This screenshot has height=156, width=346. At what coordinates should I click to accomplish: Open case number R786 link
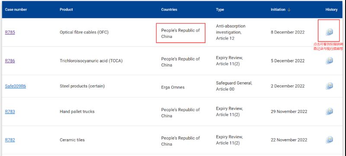(10, 61)
